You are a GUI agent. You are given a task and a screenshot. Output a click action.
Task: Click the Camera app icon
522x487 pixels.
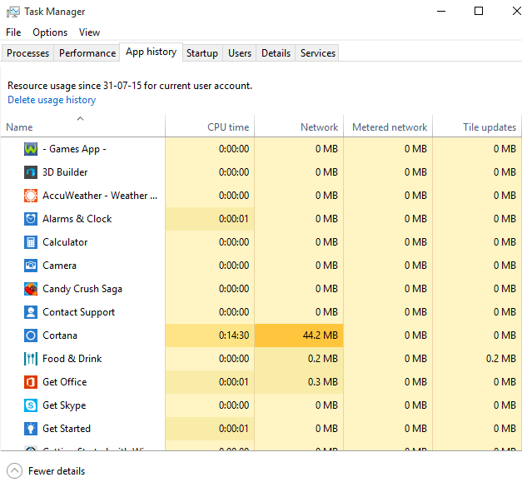(31, 266)
